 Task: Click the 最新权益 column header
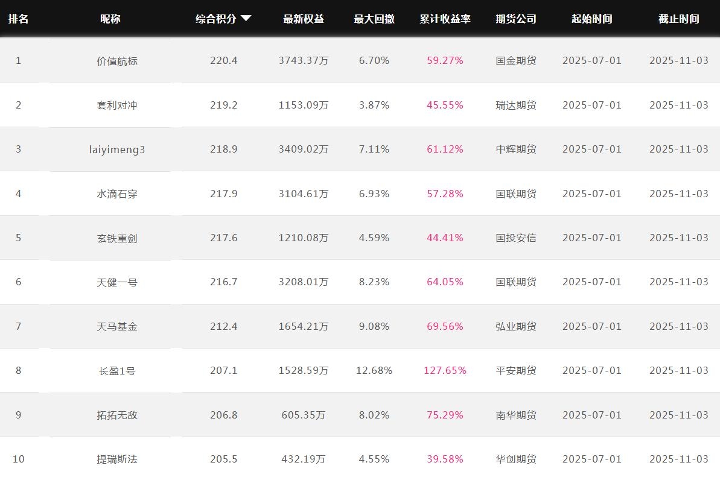(x=304, y=19)
